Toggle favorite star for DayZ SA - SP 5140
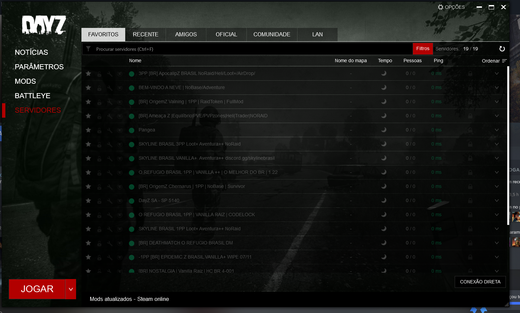Image resolution: width=520 pixels, height=313 pixels. [x=88, y=200]
